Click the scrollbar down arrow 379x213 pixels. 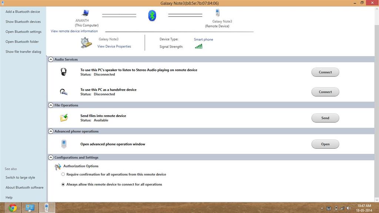click(x=376, y=200)
